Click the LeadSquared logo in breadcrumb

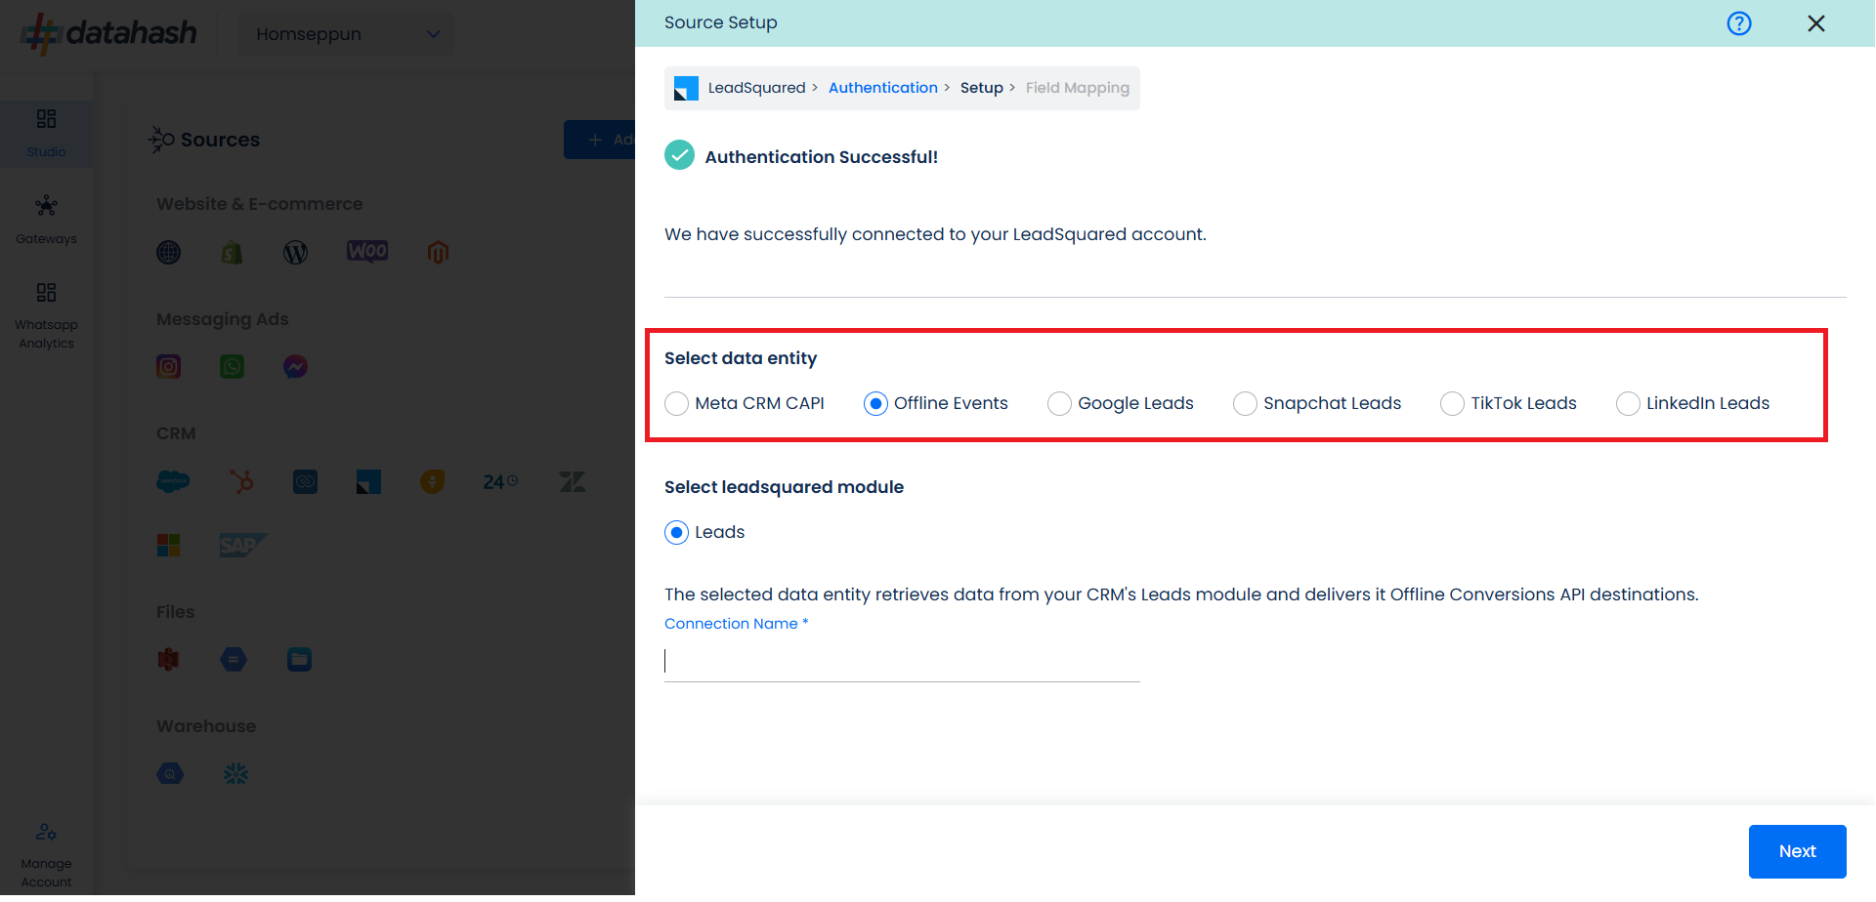coord(687,89)
